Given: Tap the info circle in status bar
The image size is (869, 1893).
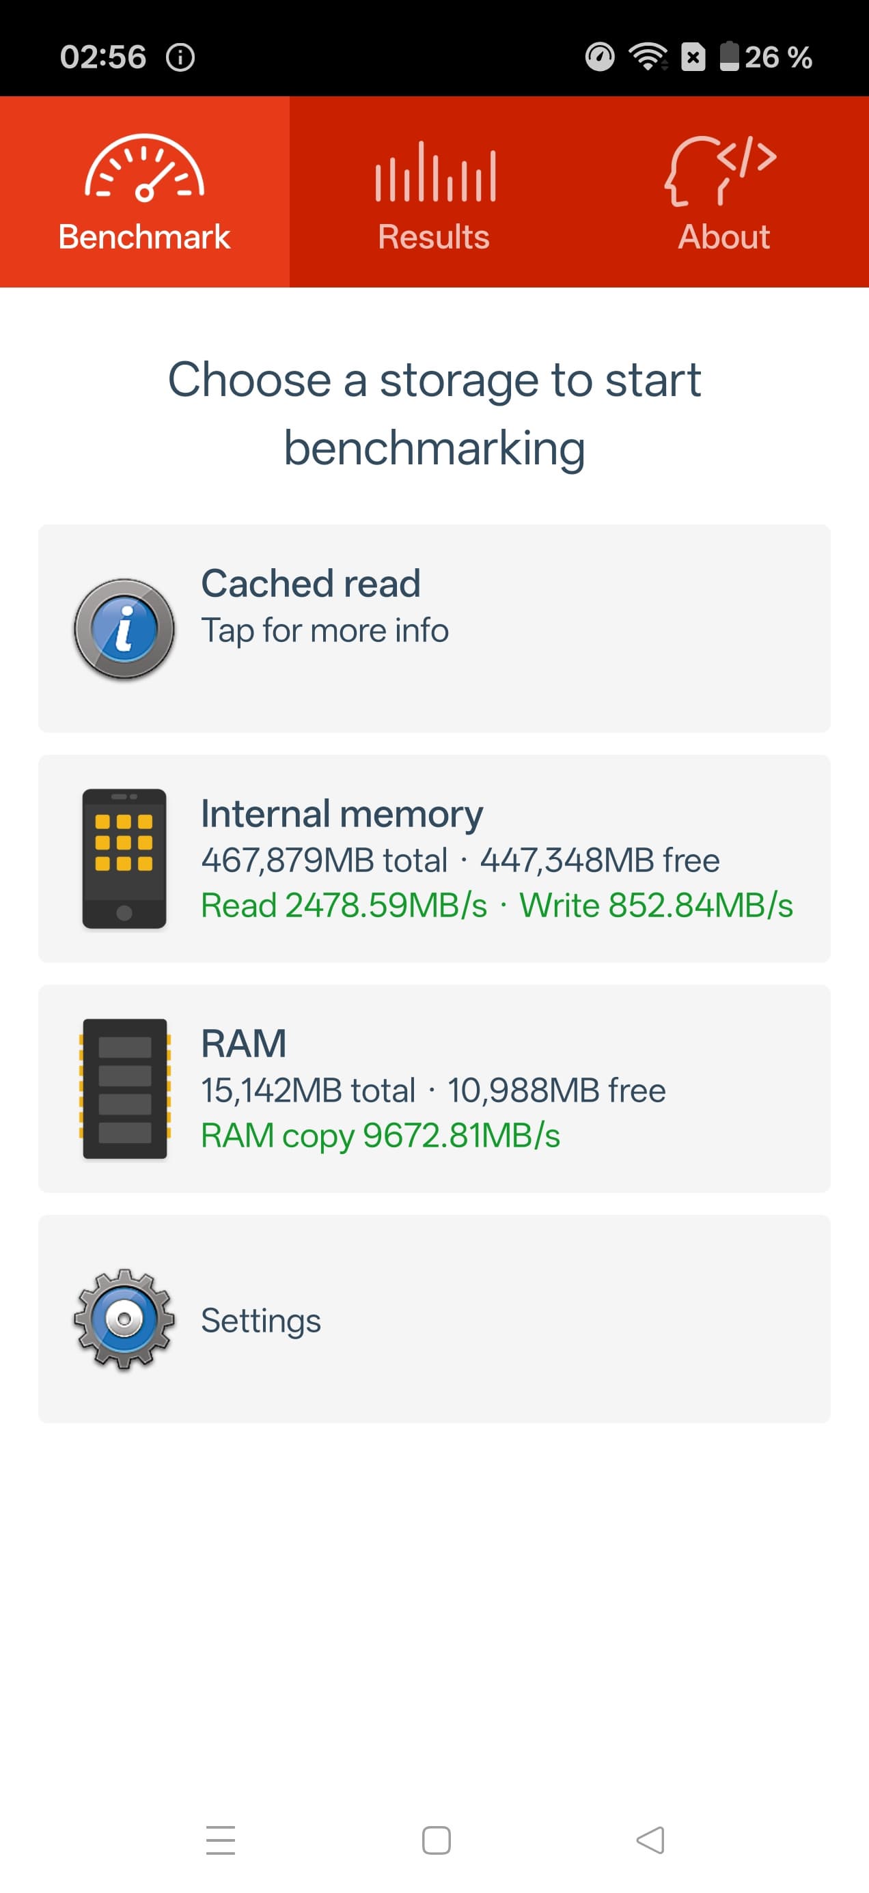Looking at the screenshot, I should tap(180, 57).
